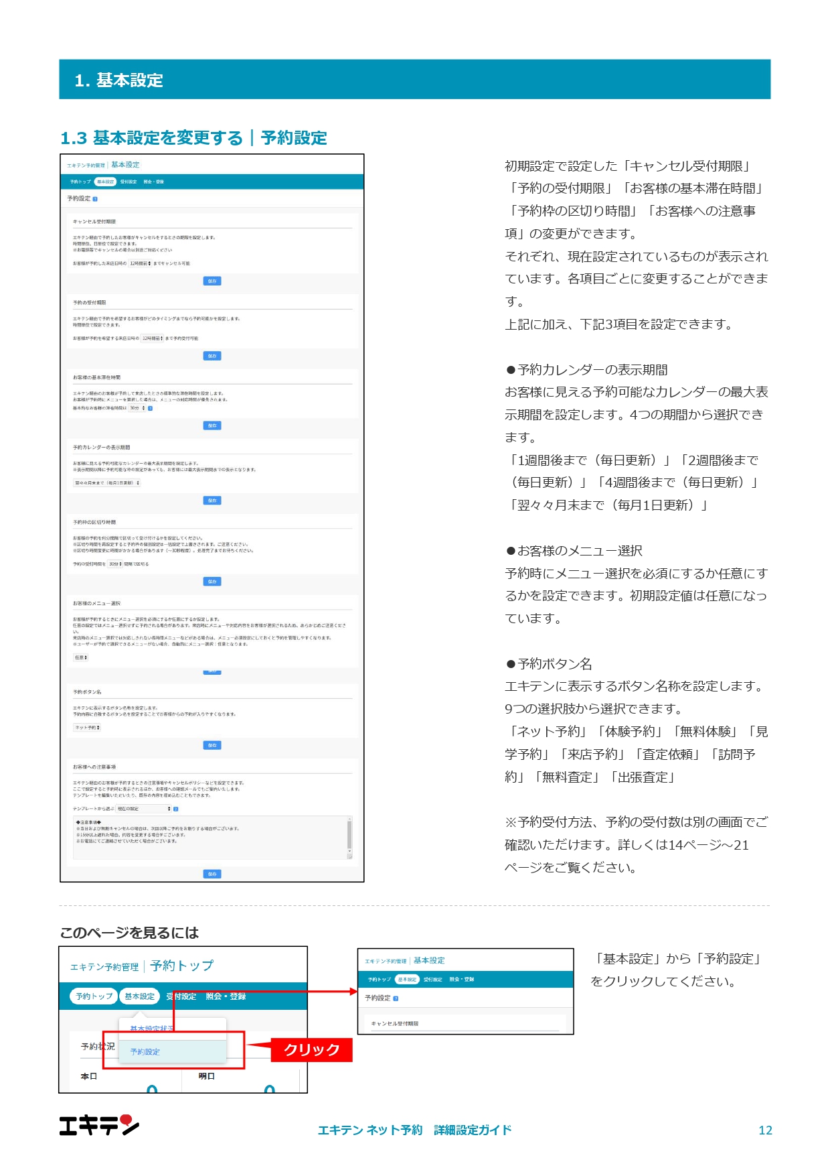Select 照会・登録 tab in the small 基本設定 screenshot

(461, 980)
